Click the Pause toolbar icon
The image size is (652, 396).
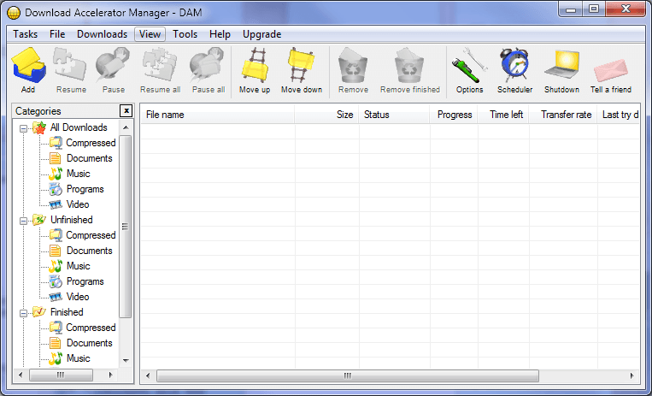click(x=113, y=64)
